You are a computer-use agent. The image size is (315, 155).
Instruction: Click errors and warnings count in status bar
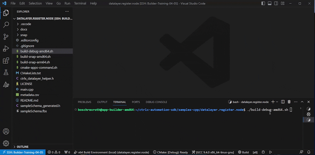(54, 152)
